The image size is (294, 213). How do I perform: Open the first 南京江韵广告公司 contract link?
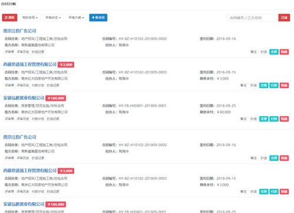point(19,31)
